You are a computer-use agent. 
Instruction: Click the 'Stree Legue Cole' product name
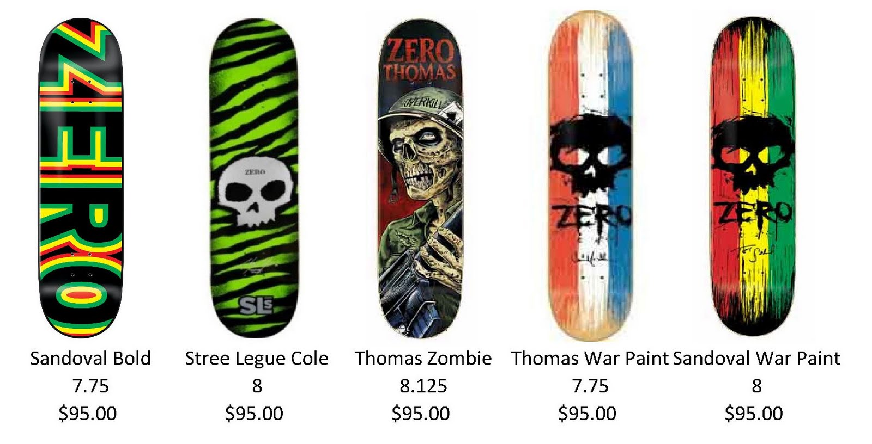(257, 359)
